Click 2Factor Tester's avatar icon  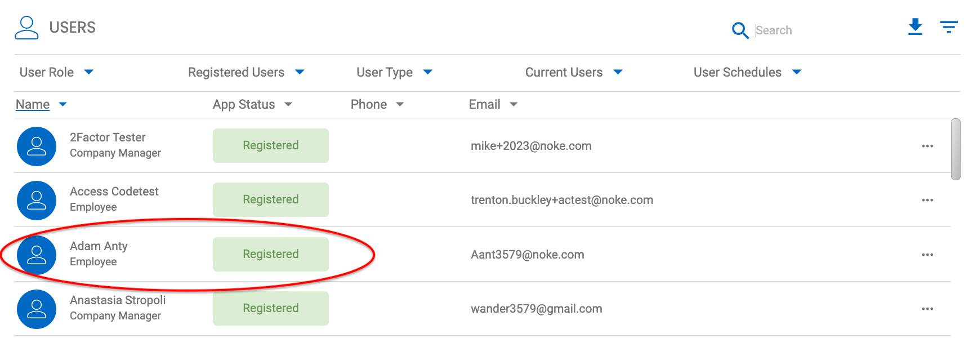coord(37,146)
